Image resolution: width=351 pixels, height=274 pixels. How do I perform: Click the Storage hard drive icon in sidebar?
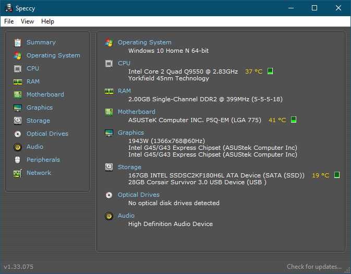18,121
